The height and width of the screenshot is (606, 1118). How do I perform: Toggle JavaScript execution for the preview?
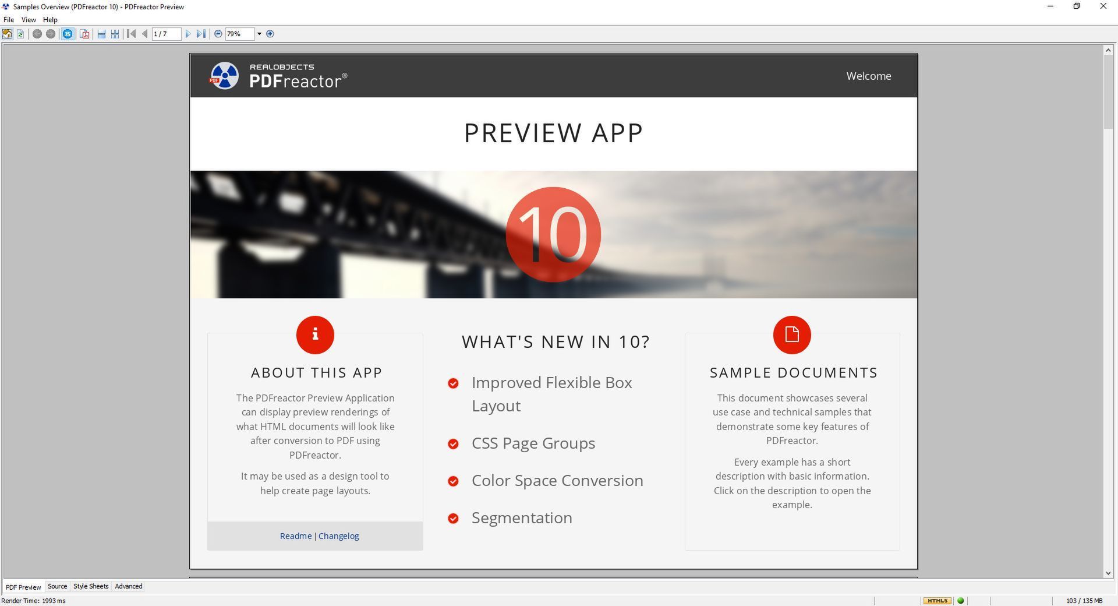68,34
